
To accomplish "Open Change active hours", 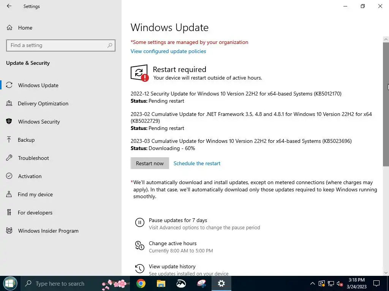I will [173, 243].
